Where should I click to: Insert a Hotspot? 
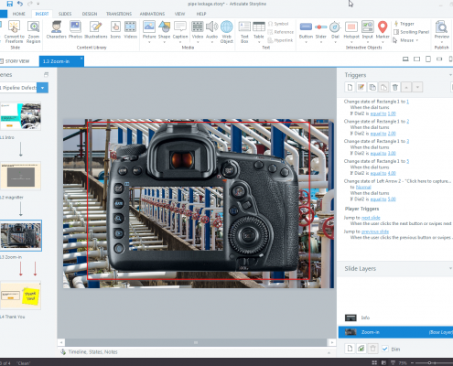(351, 32)
